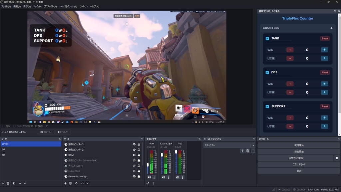
Task: Decrease DPS LOSE count with minus
Action: [290, 92]
